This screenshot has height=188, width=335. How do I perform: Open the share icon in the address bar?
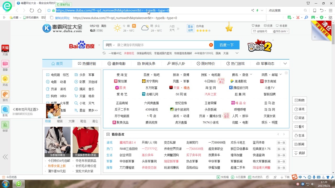[x=253, y=10]
